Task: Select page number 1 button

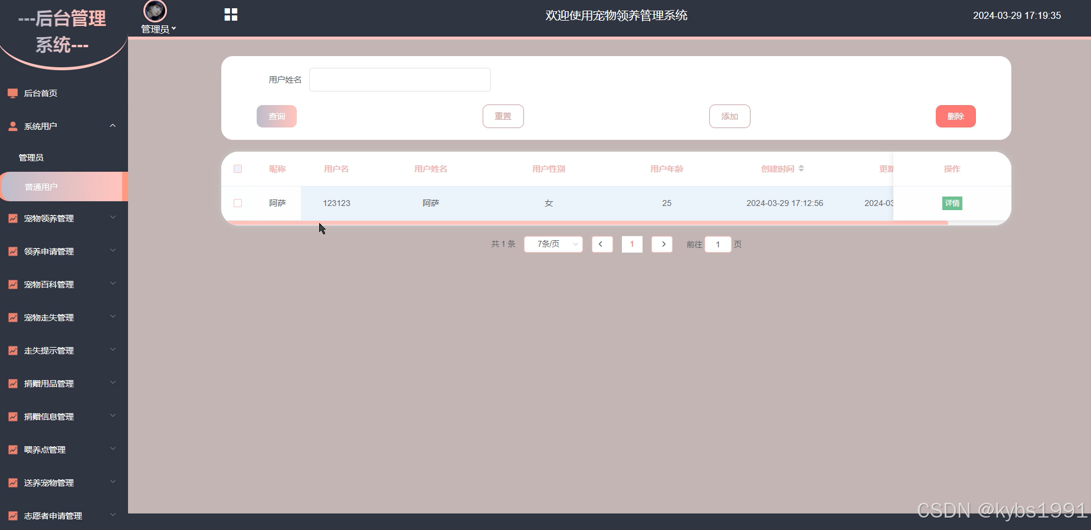Action: point(632,244)
